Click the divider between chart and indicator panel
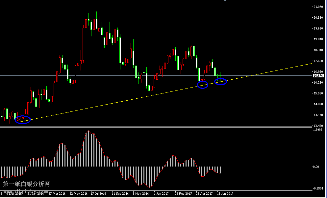327x198 pixels. click(x=155, y=127)
